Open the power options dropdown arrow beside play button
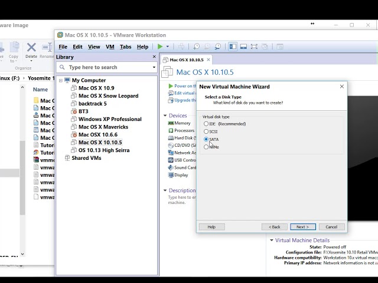This screenshot has width=378, height=283. click(x=168, y=47)
